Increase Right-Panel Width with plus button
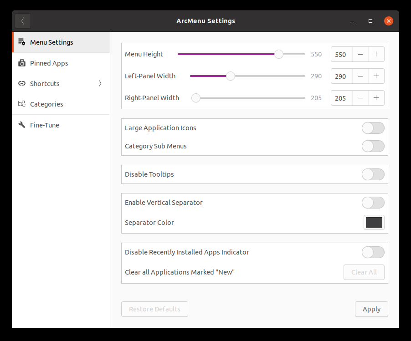The image size is (411, 341). point(376,98)
